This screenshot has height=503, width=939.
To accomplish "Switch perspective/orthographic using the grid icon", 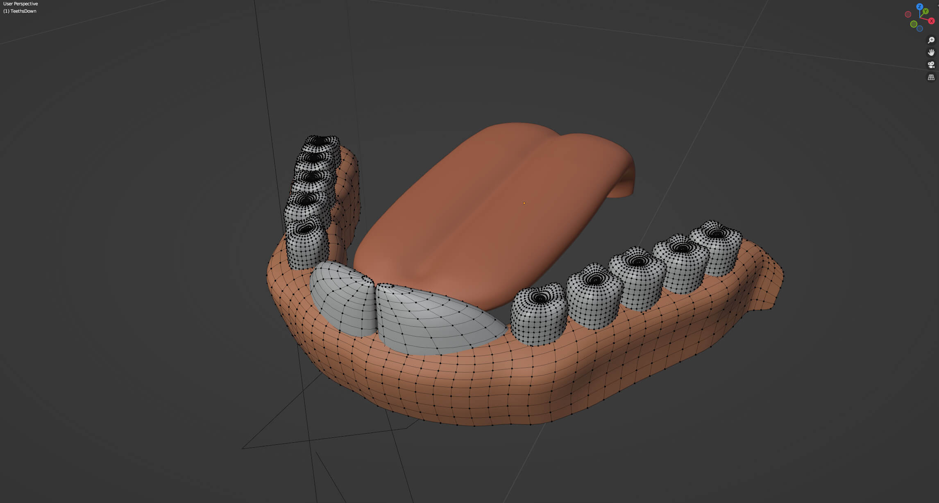I will pos(931,77).
